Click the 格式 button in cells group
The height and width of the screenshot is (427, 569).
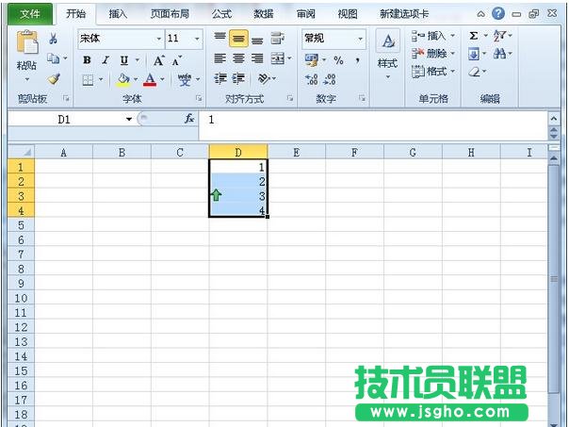coord(433,71)
